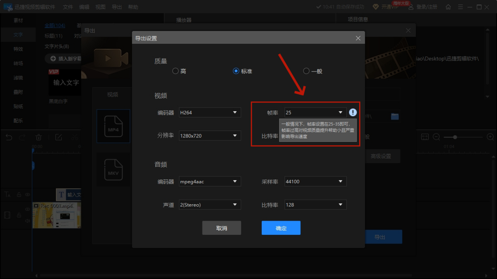The height and width of the screenshot is (279, 497).
Task: Click the 迅捷视频剪辑软件 app logo
Action: [8, 7]
